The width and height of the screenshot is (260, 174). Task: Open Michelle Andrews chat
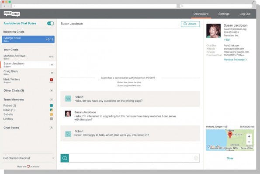point(28,57)
